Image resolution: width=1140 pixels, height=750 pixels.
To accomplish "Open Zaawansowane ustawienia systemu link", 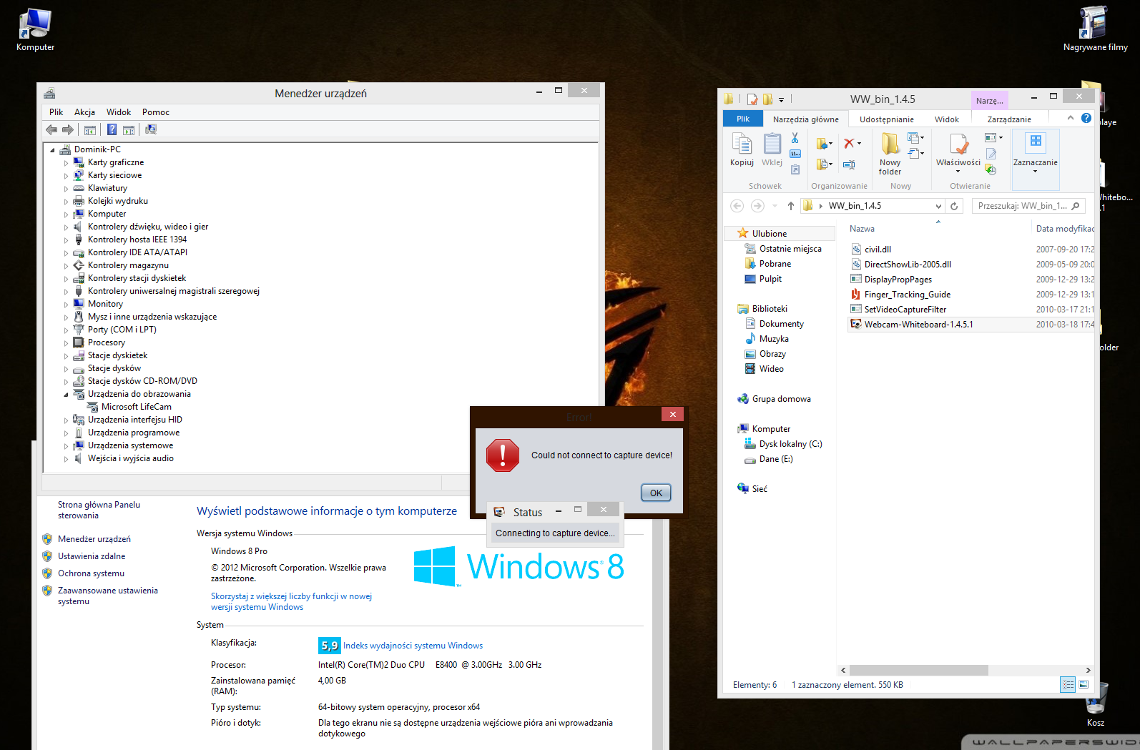I will (x=108, y=596).
